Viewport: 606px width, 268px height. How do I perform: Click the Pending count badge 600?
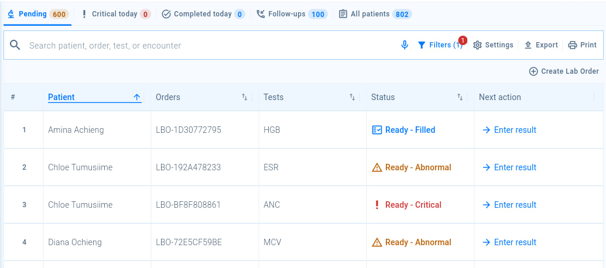click(59, 14)
